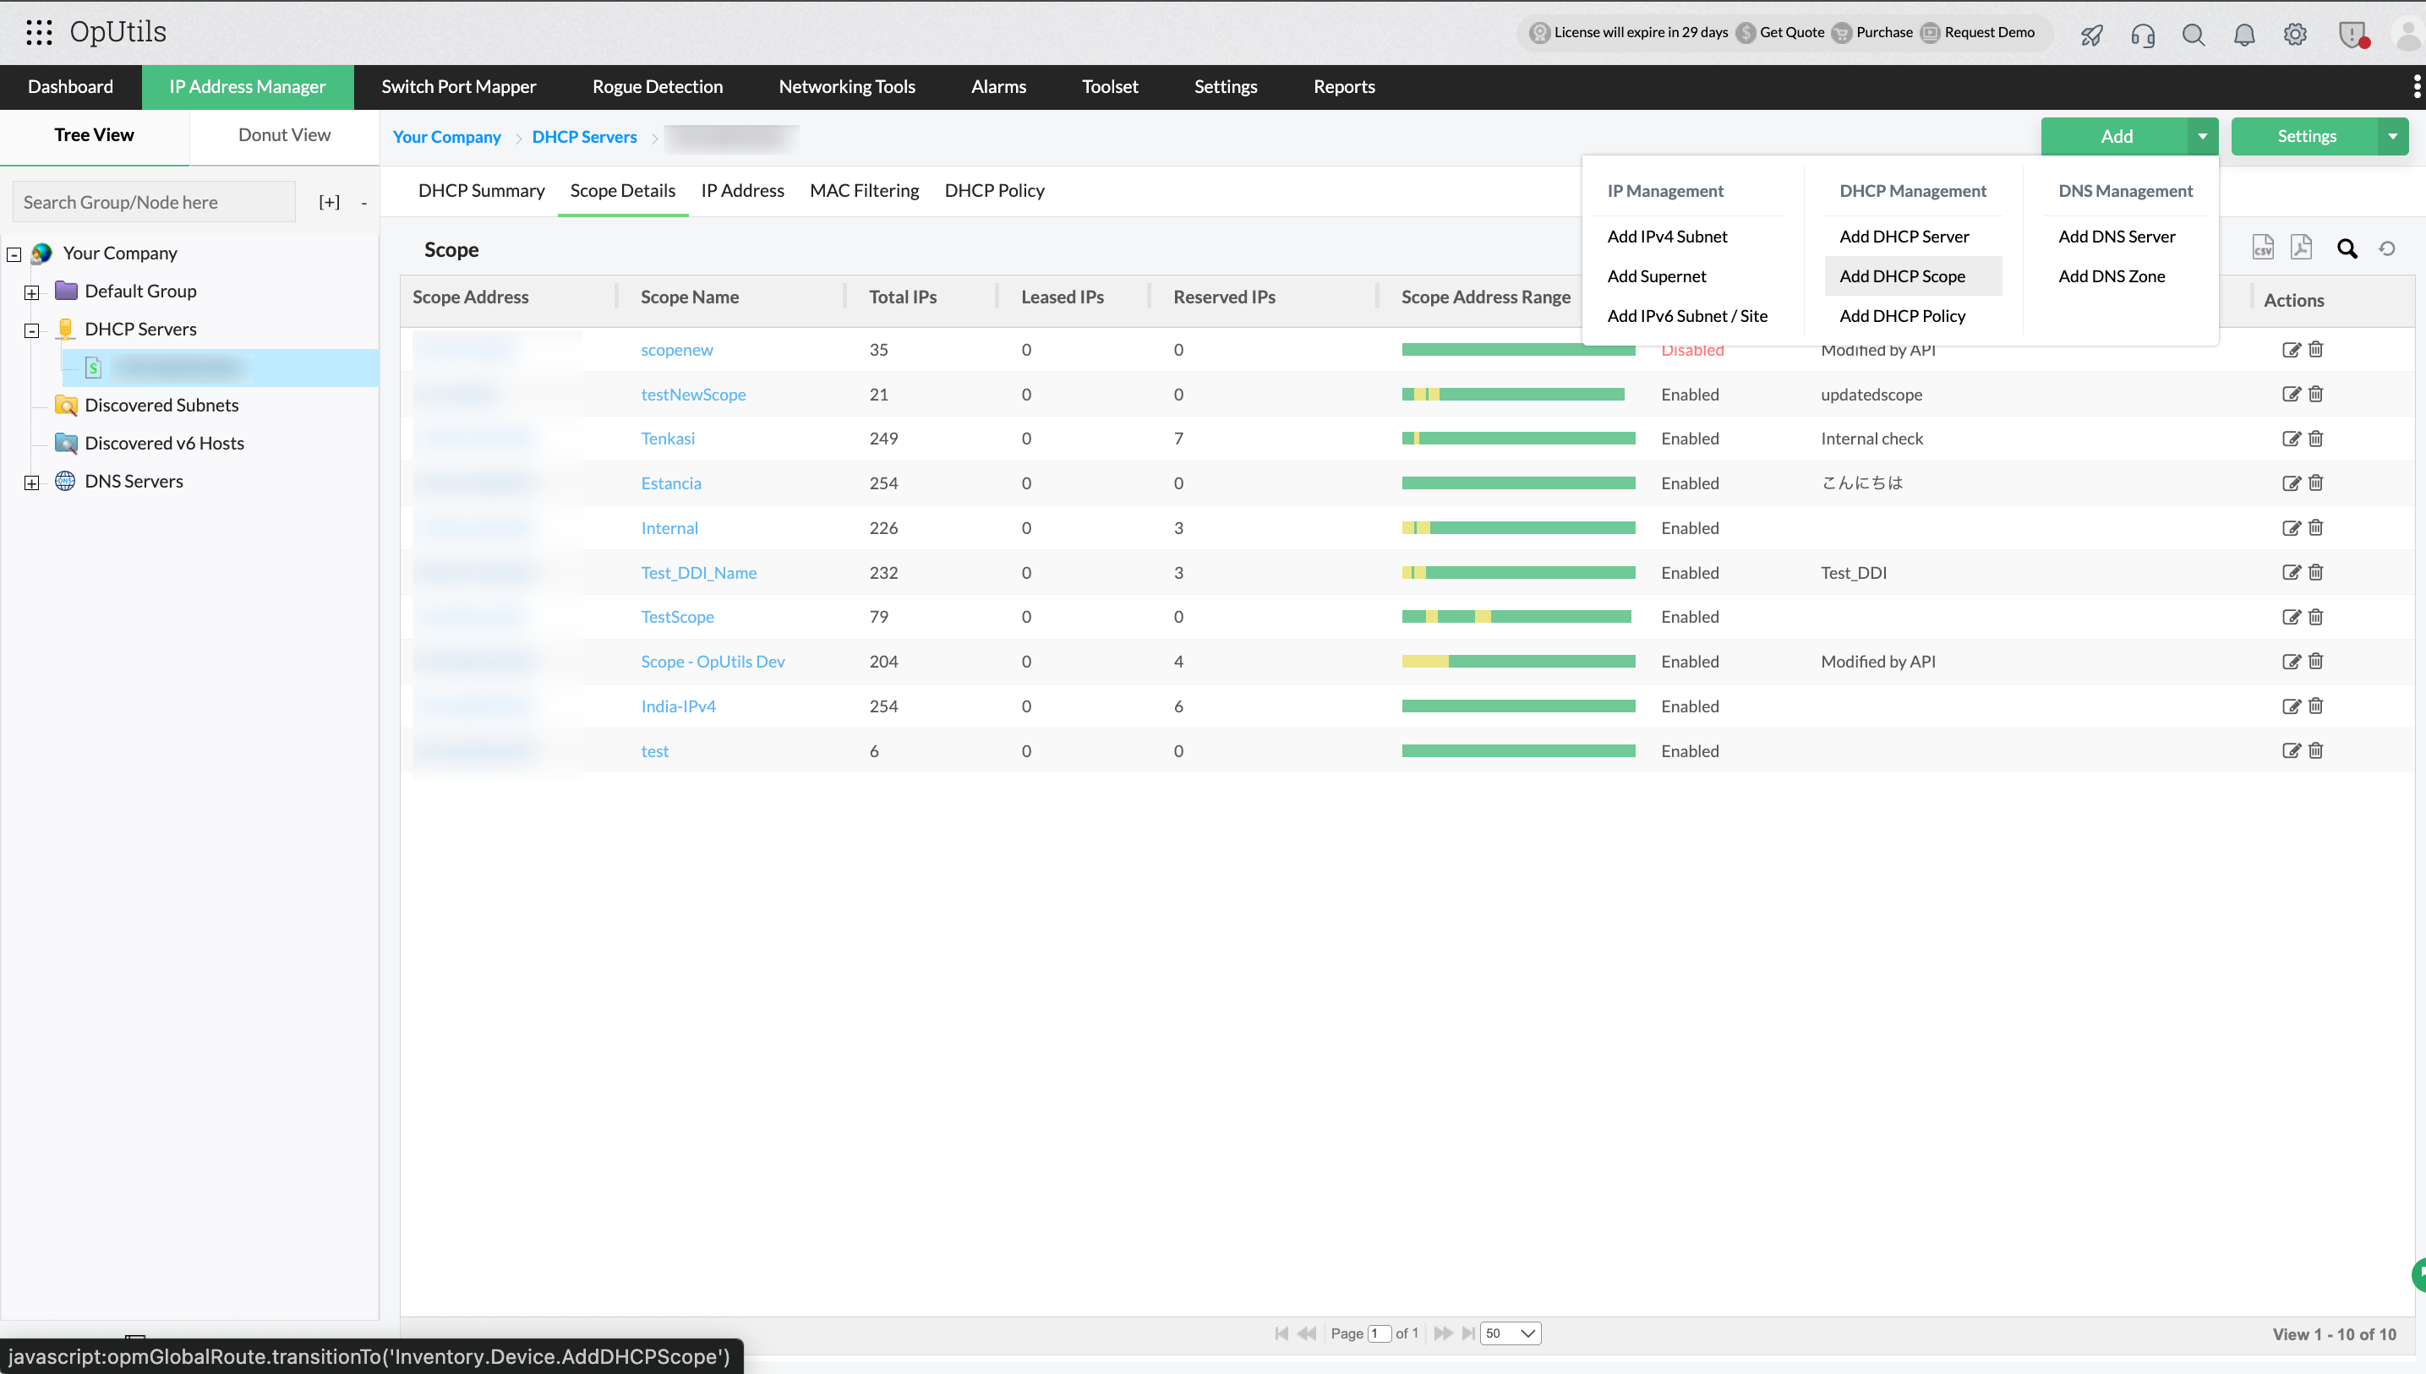The width and height of the screenshot is (2426, 1374).
Task: Refresh the scope table
Action: click(2387, 249)
